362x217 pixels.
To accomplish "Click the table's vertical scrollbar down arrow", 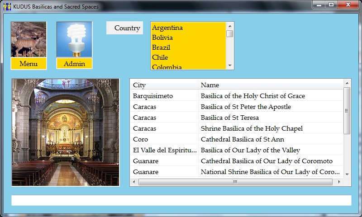I will (x=347, y=174).
